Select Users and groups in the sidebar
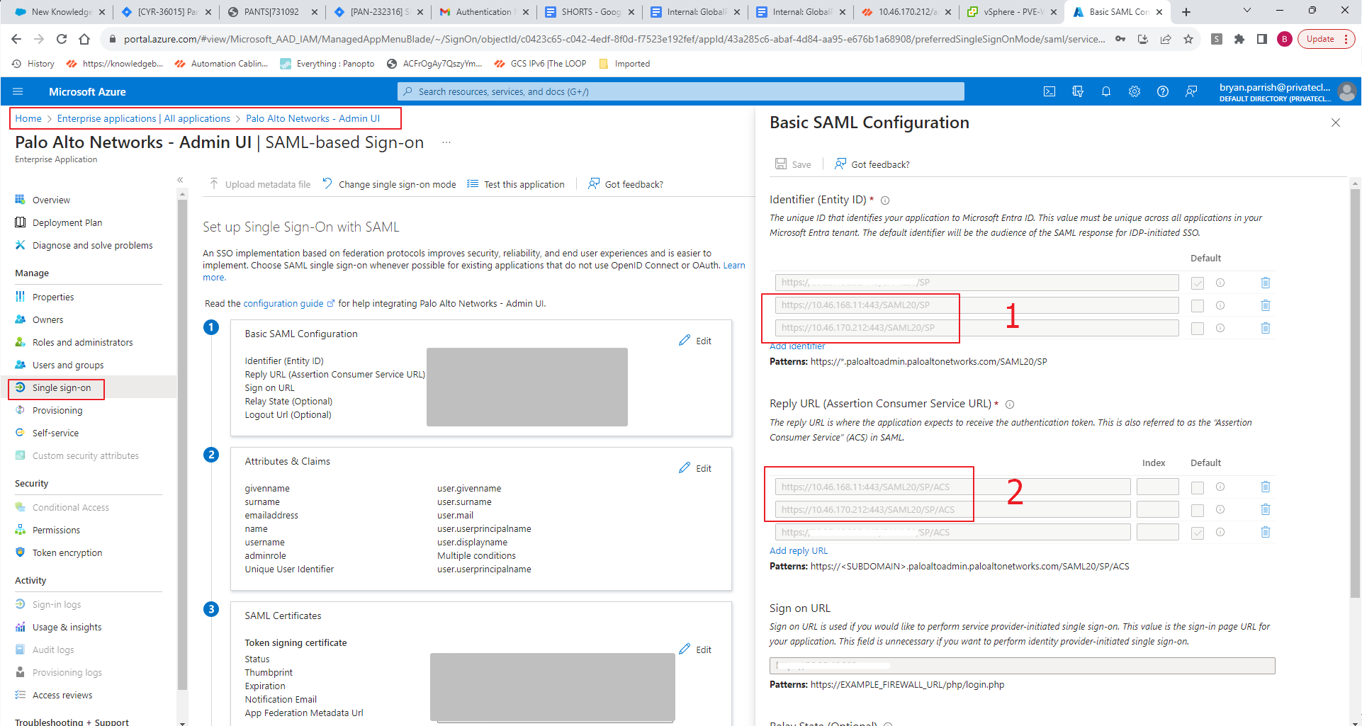 point(68,365)
